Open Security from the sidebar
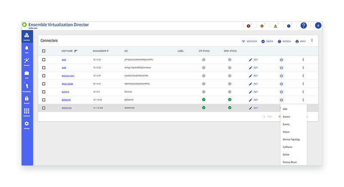This screenshot has height=187, width=344. pyautogui.click(x=27, y=99)
